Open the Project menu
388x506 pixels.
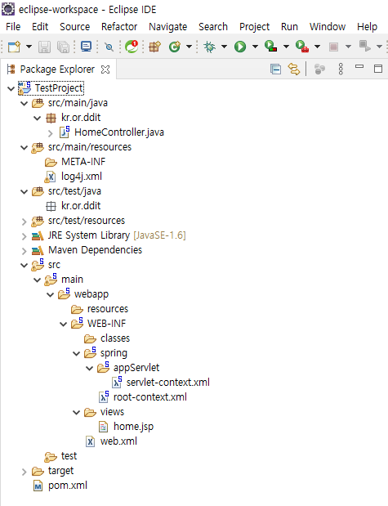[255, 27]
